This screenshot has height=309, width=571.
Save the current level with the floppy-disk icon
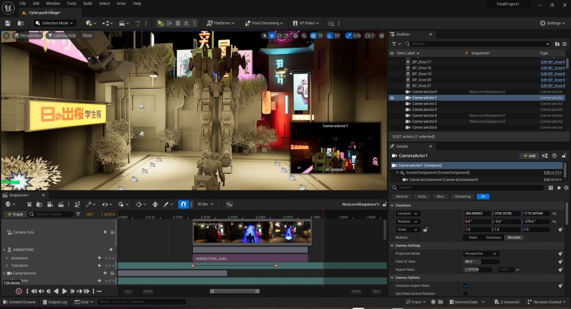tap(8, 23)
